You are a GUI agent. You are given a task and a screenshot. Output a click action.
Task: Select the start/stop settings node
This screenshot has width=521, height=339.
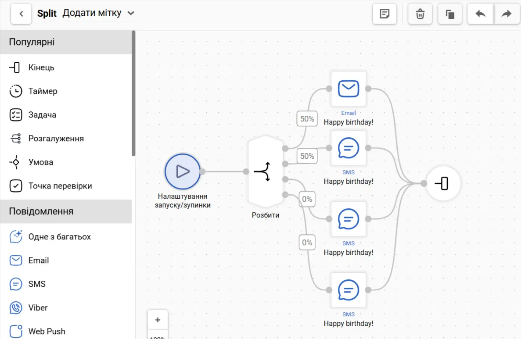pos(183,171)
